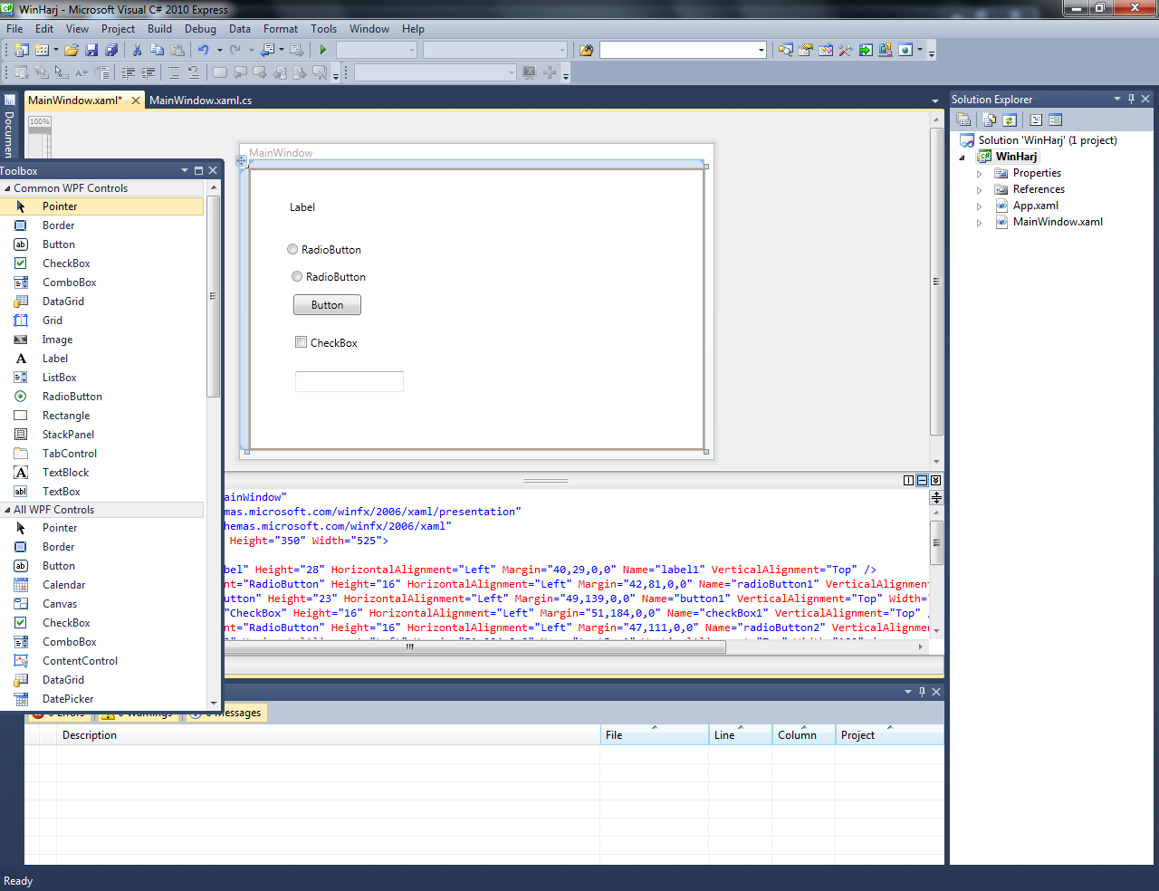The height and width of the screenshot is (891, 1159).
Task: Open the Format menu
Action: coord(281,29)
